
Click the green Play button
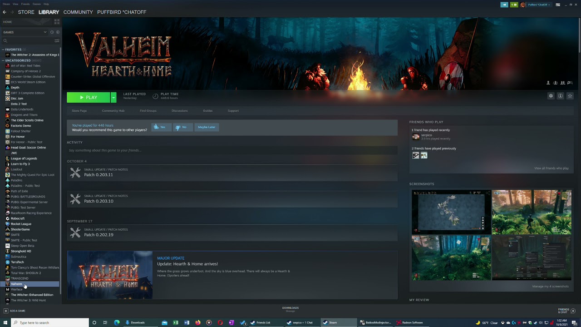tap(89, 97)
